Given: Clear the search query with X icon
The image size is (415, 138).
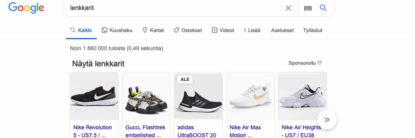Looking at the screenshot, I should (288, 8).
